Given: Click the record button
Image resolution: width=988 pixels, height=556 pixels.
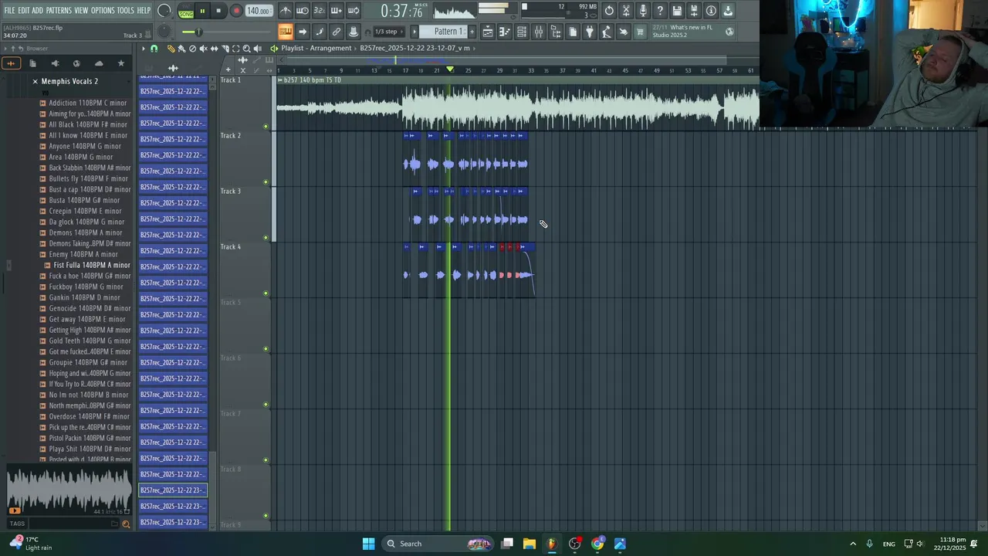Looking at the screenshot, I should (x=236, y=11).
